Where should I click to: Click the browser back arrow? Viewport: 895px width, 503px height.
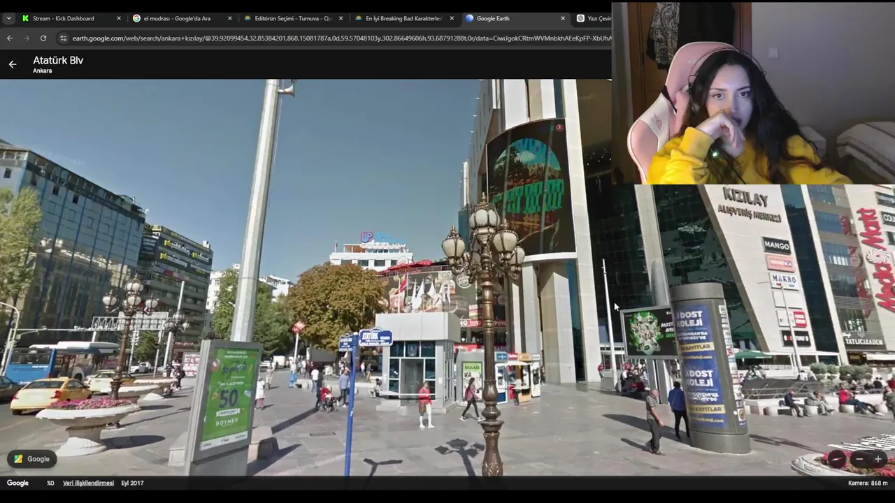coord(10,38)
